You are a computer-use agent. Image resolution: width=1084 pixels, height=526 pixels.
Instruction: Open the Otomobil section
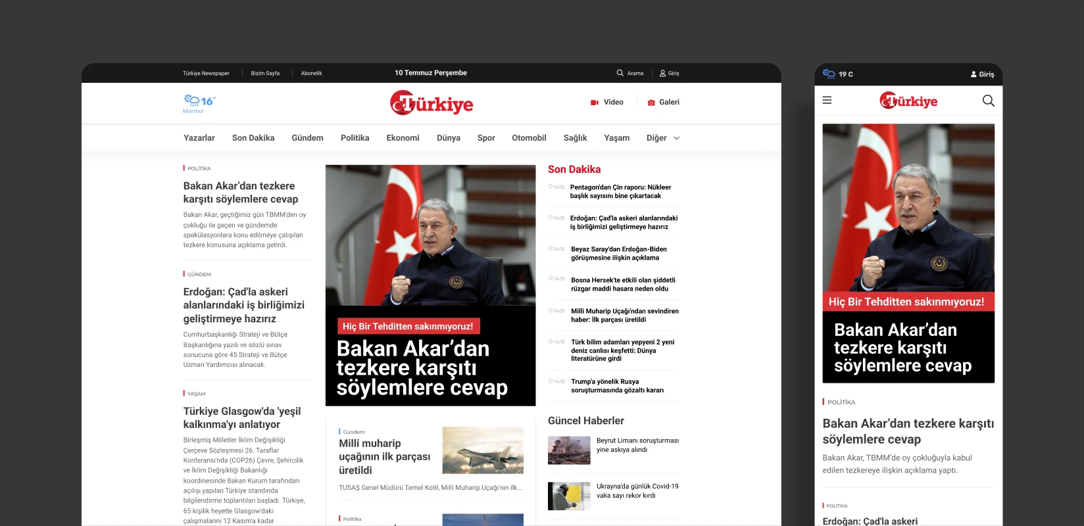529,138
